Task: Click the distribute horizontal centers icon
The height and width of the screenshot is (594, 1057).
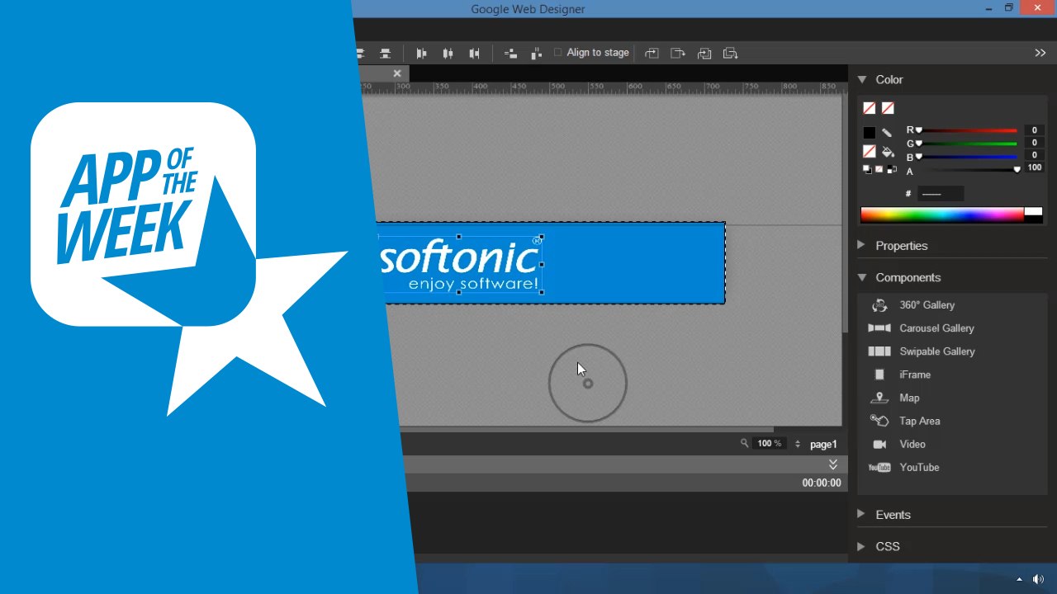Action: click(x=448, y=53)
